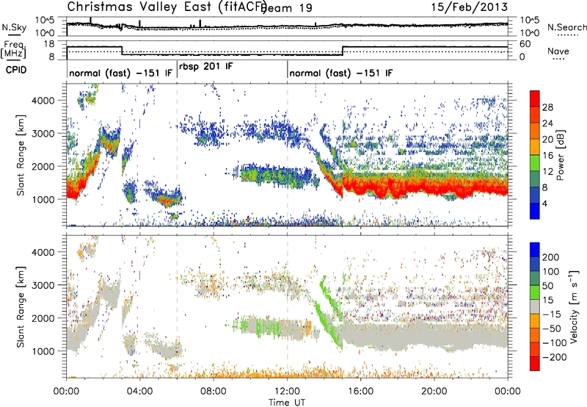Select the N.Sky legend label
587x407 pixels.
(x=14, y=27)
